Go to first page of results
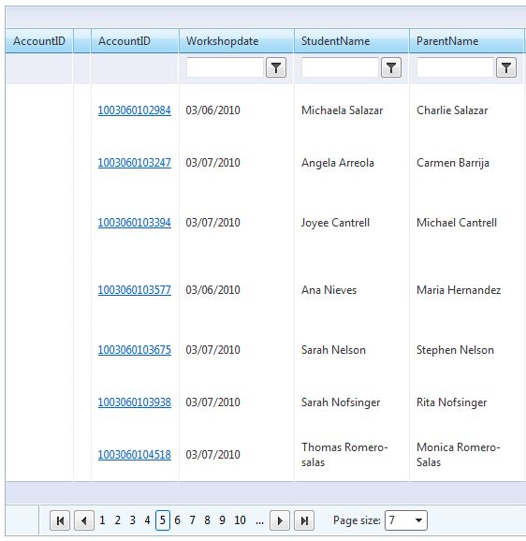526x541 pixels. [x=60, y=520]
